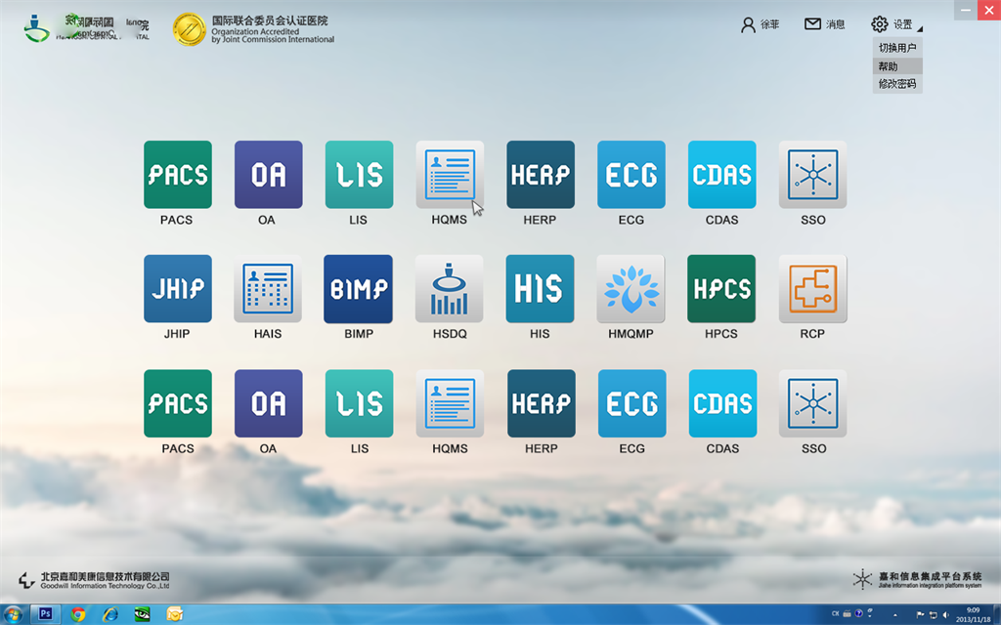
Task: Open the BIMP application tile
Action: (x=359, y=289)
